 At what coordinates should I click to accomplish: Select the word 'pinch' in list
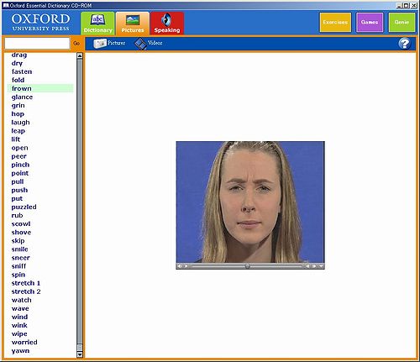point(20,165)
